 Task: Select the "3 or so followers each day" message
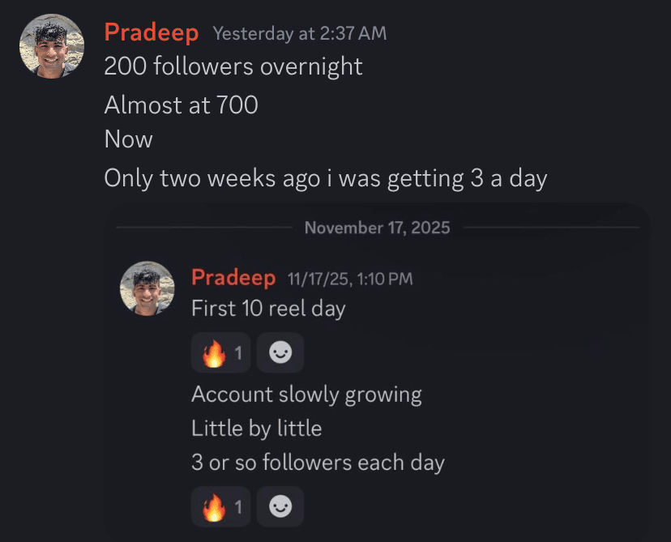(x=318, y=463)
